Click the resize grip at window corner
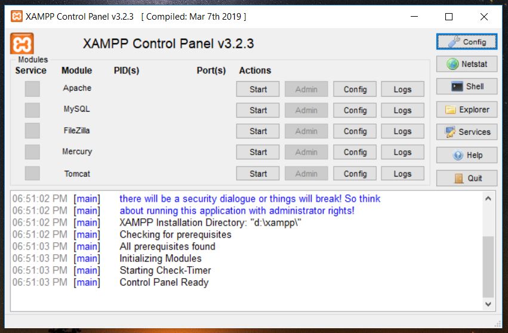The width and height of the screenshot is (508, 333). coord(498,323)
